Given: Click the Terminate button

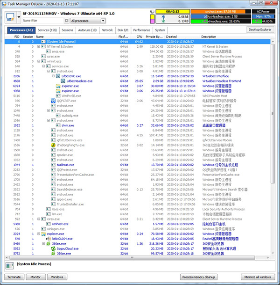Looking at the screenshot, I should pyautogui.click(x=14, y=277).
